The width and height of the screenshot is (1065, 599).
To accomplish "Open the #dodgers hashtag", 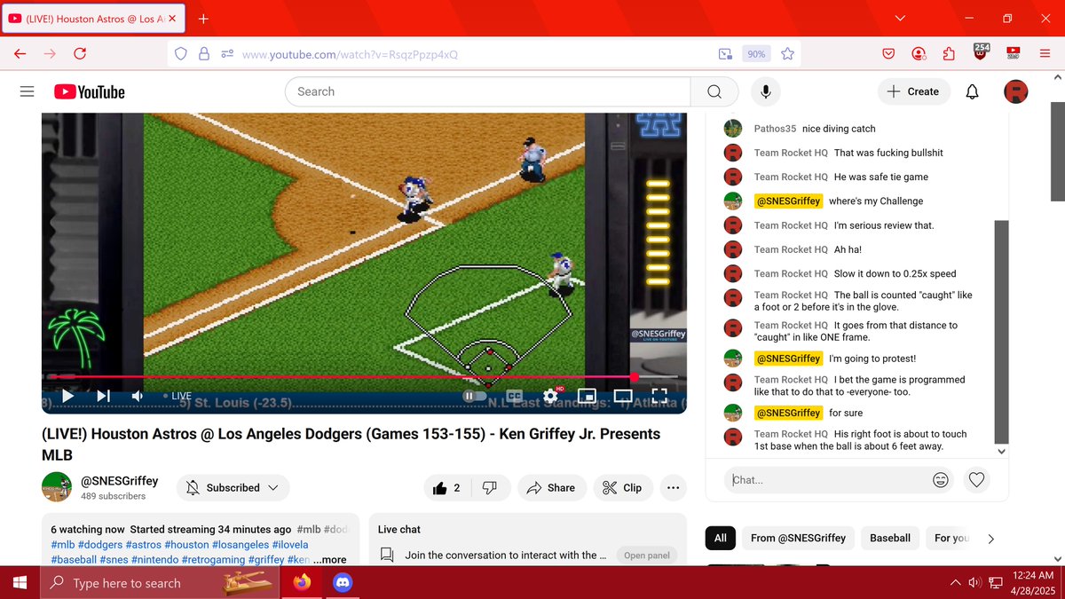I will (100, 545).
